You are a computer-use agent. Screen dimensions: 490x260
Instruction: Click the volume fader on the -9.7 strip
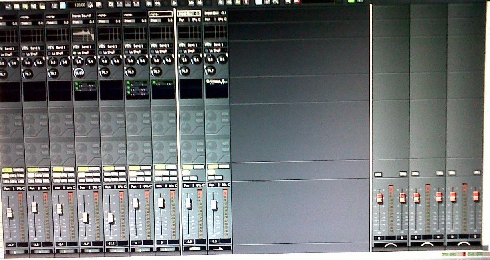[x=85, y=217]
